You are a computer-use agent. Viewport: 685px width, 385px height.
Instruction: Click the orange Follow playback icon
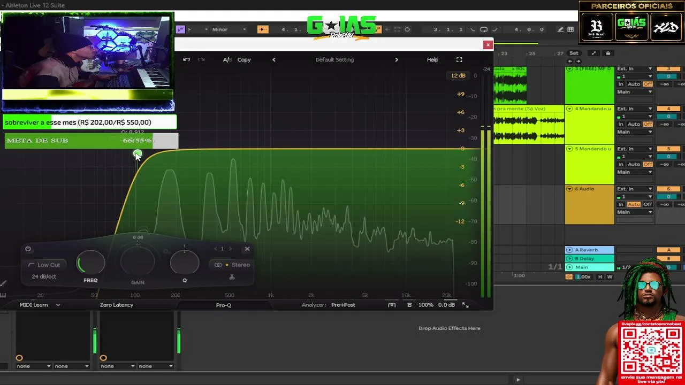262,29
